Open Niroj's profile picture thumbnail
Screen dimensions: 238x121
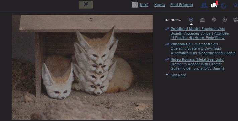[135, 5]
